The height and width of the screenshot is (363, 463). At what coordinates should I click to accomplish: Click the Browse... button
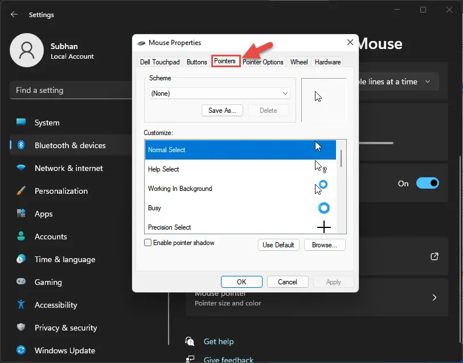[x=325, y=245]
